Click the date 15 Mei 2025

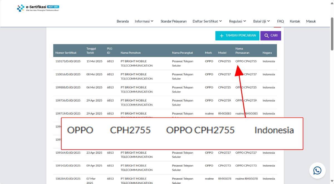(94, 61)
